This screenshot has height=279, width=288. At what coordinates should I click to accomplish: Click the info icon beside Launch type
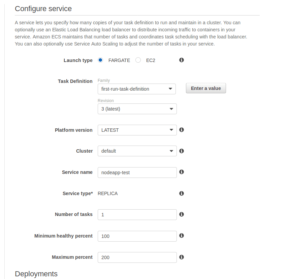click(x=182, y=60)
